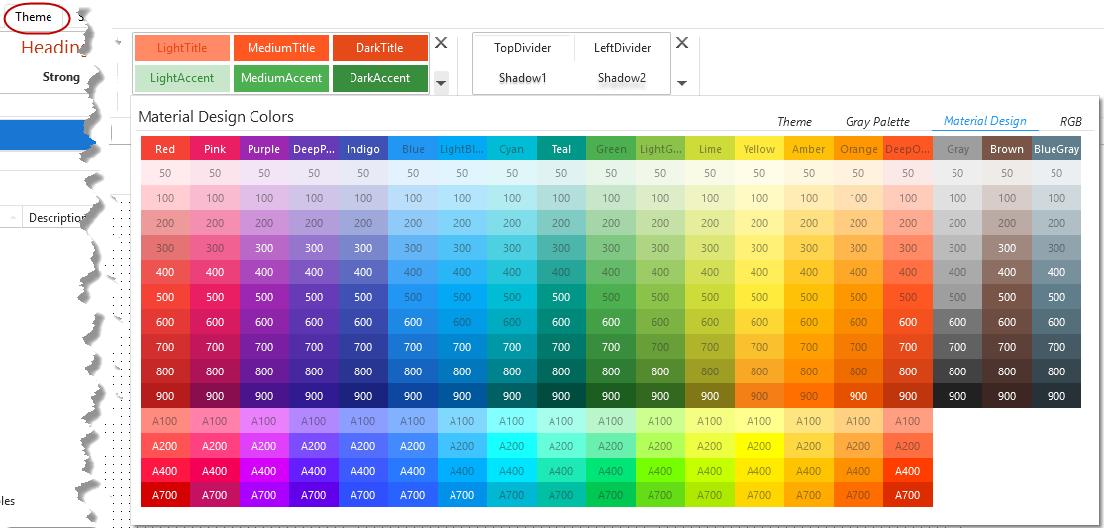Apply the LightTitle style
1104x528 pixels.
(182, 48)
